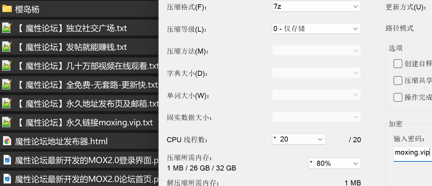Click the MOX2.0登录界面 image file icon
Viewport: 432px width, 186px height.
pyautogui.click(x=7, y=160)
